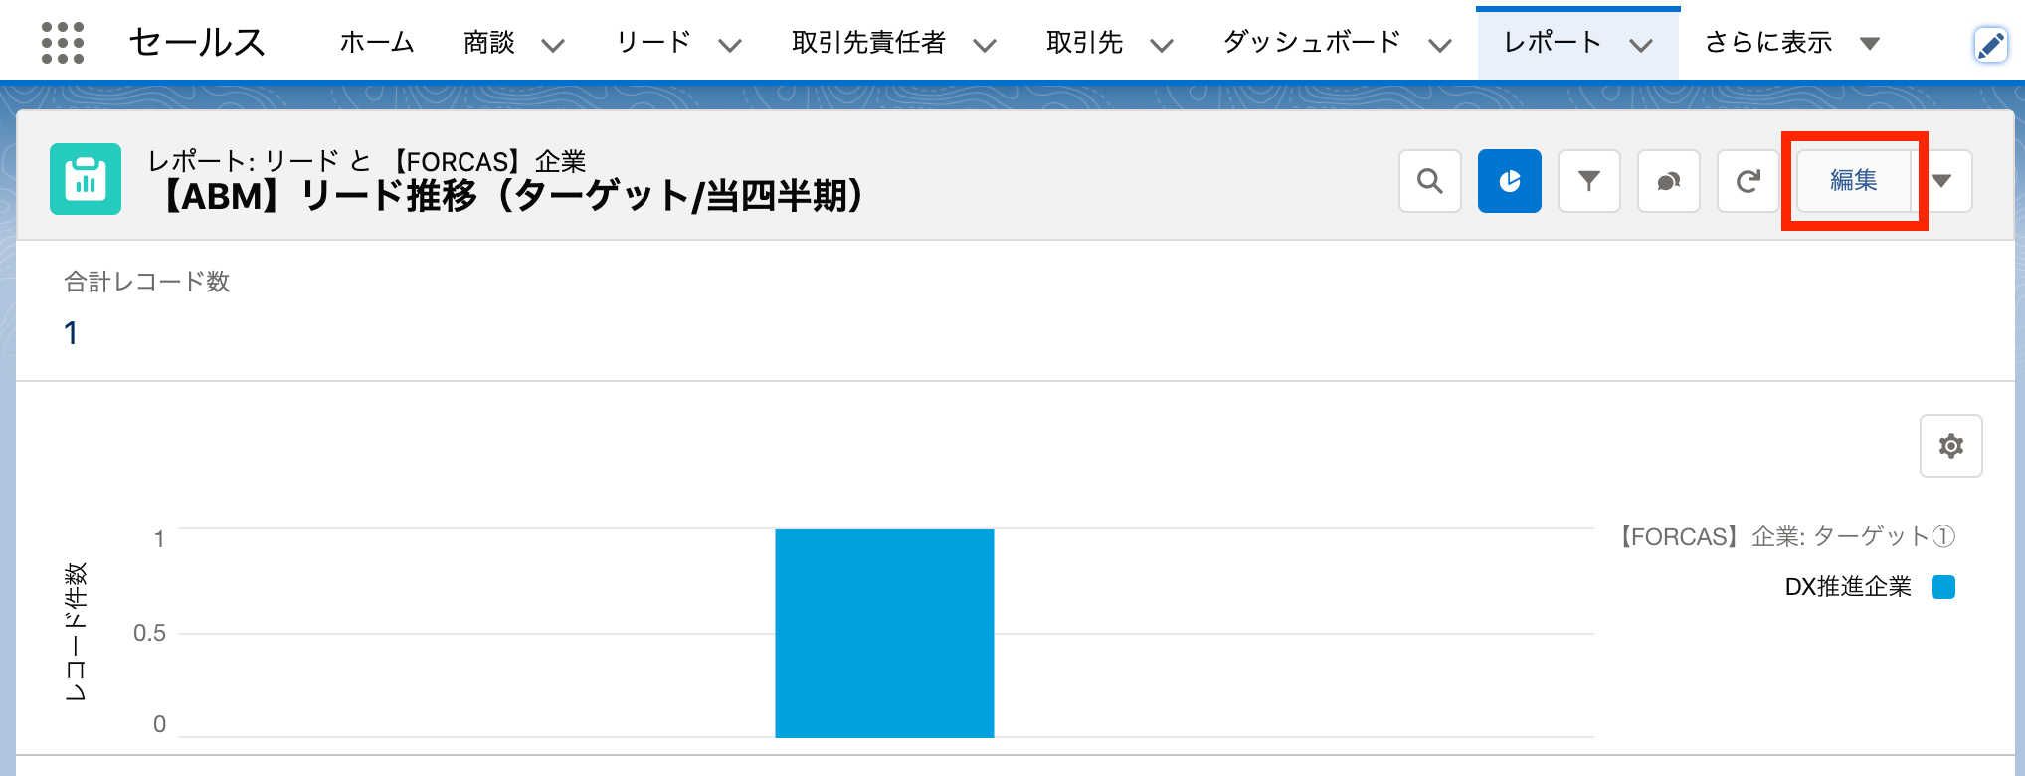The height and width of the screenshot is (776, 2025).
Task: Open record details via the total count 1
Action: pos(70,333)
